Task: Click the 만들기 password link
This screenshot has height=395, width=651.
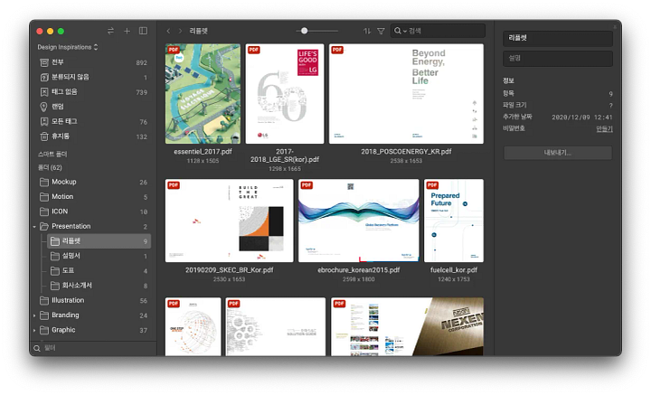Action: click(604, 128)
